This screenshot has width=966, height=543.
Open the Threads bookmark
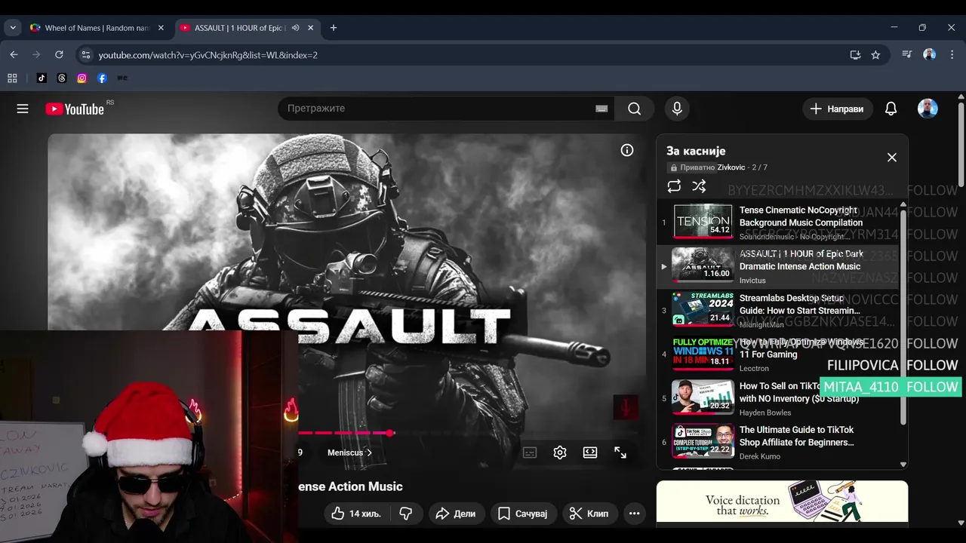click(62, 78)
